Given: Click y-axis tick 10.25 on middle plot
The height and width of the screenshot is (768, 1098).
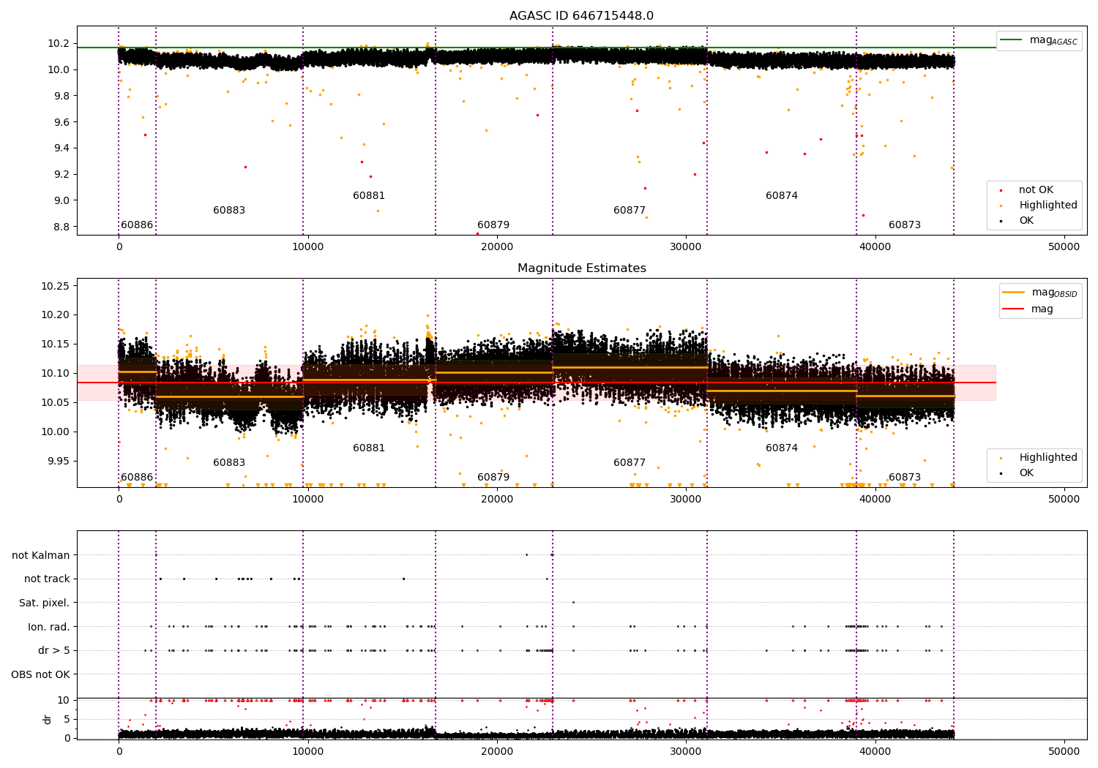Looking at the screenshot, I should 56,286.
